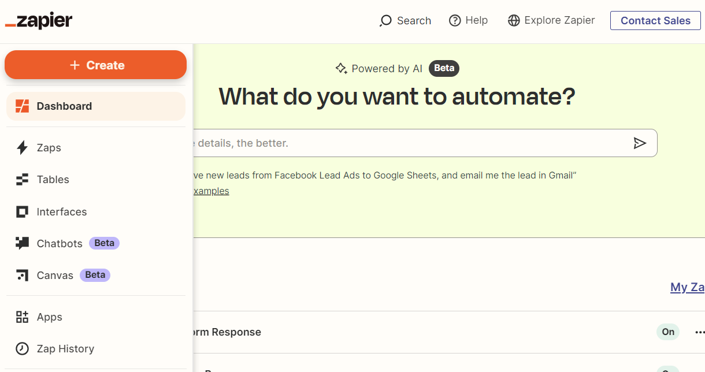Select Canvas in the sidebar
Image resolution: width=705 pixels, height=372 pixels.
click(96, 276)
